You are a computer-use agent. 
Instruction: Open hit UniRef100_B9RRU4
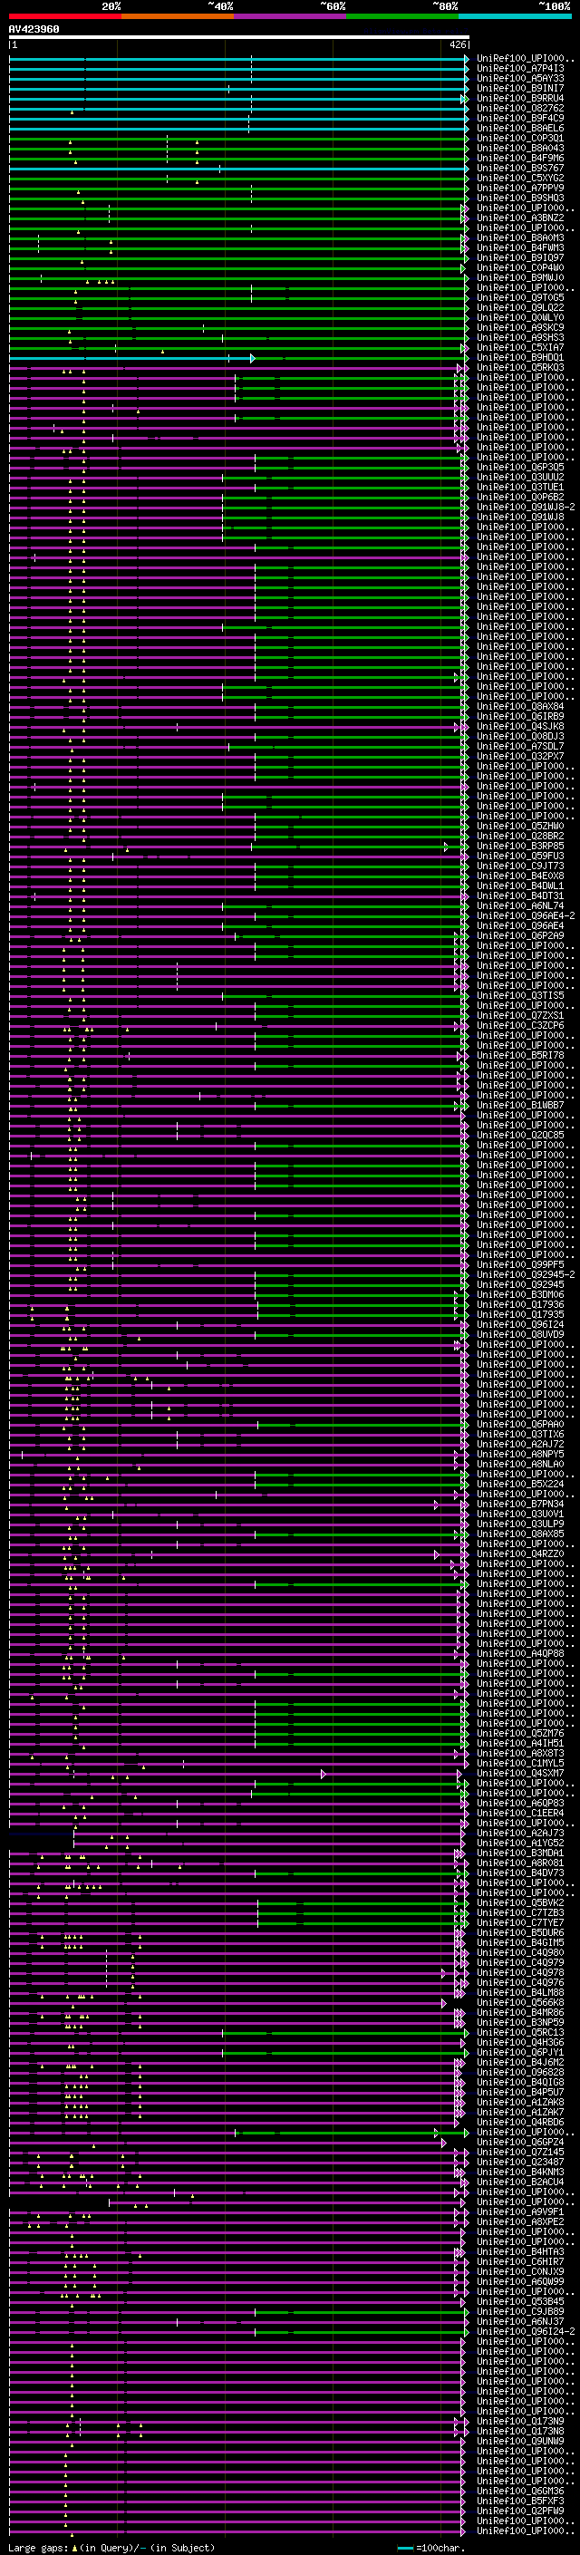click(x=520, y=98)
